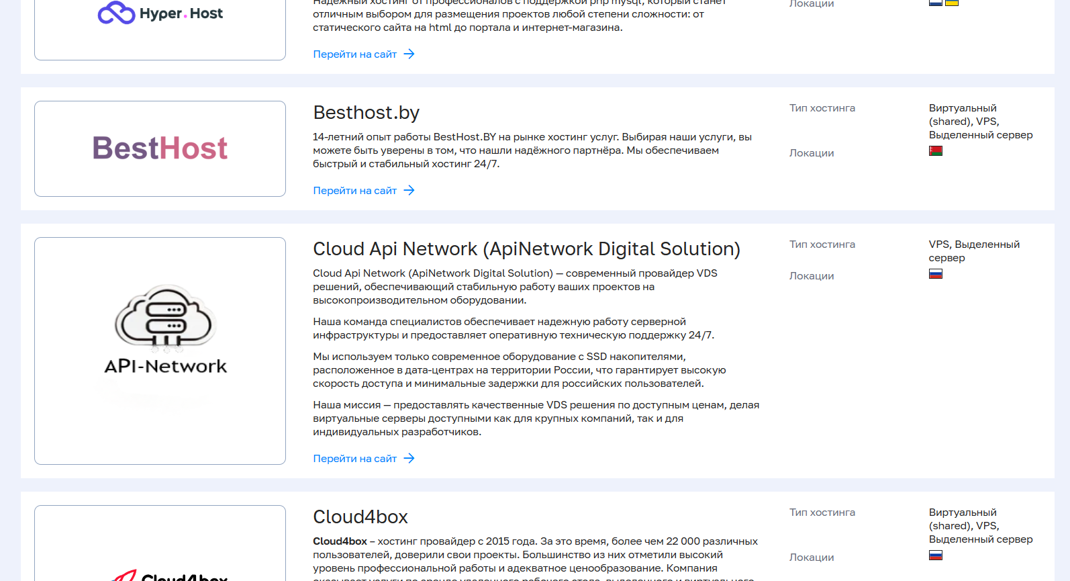Viewport: 1070px width, 581px height.
Task: Open the Cloud Api Network (ApiNetwork Digital Solution) heading
Action: click(x=526, y=249)
